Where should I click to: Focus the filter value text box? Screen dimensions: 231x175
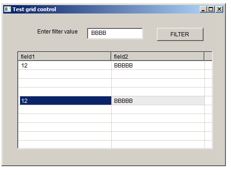(x=115, y=34)
